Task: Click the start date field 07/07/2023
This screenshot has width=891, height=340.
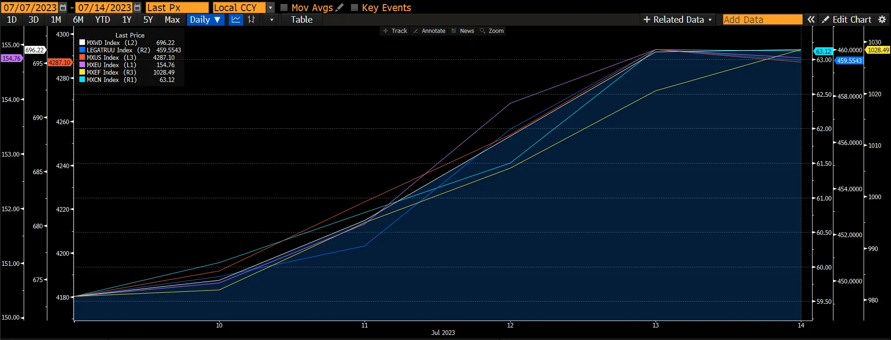Action: click(x=31, y=7)
